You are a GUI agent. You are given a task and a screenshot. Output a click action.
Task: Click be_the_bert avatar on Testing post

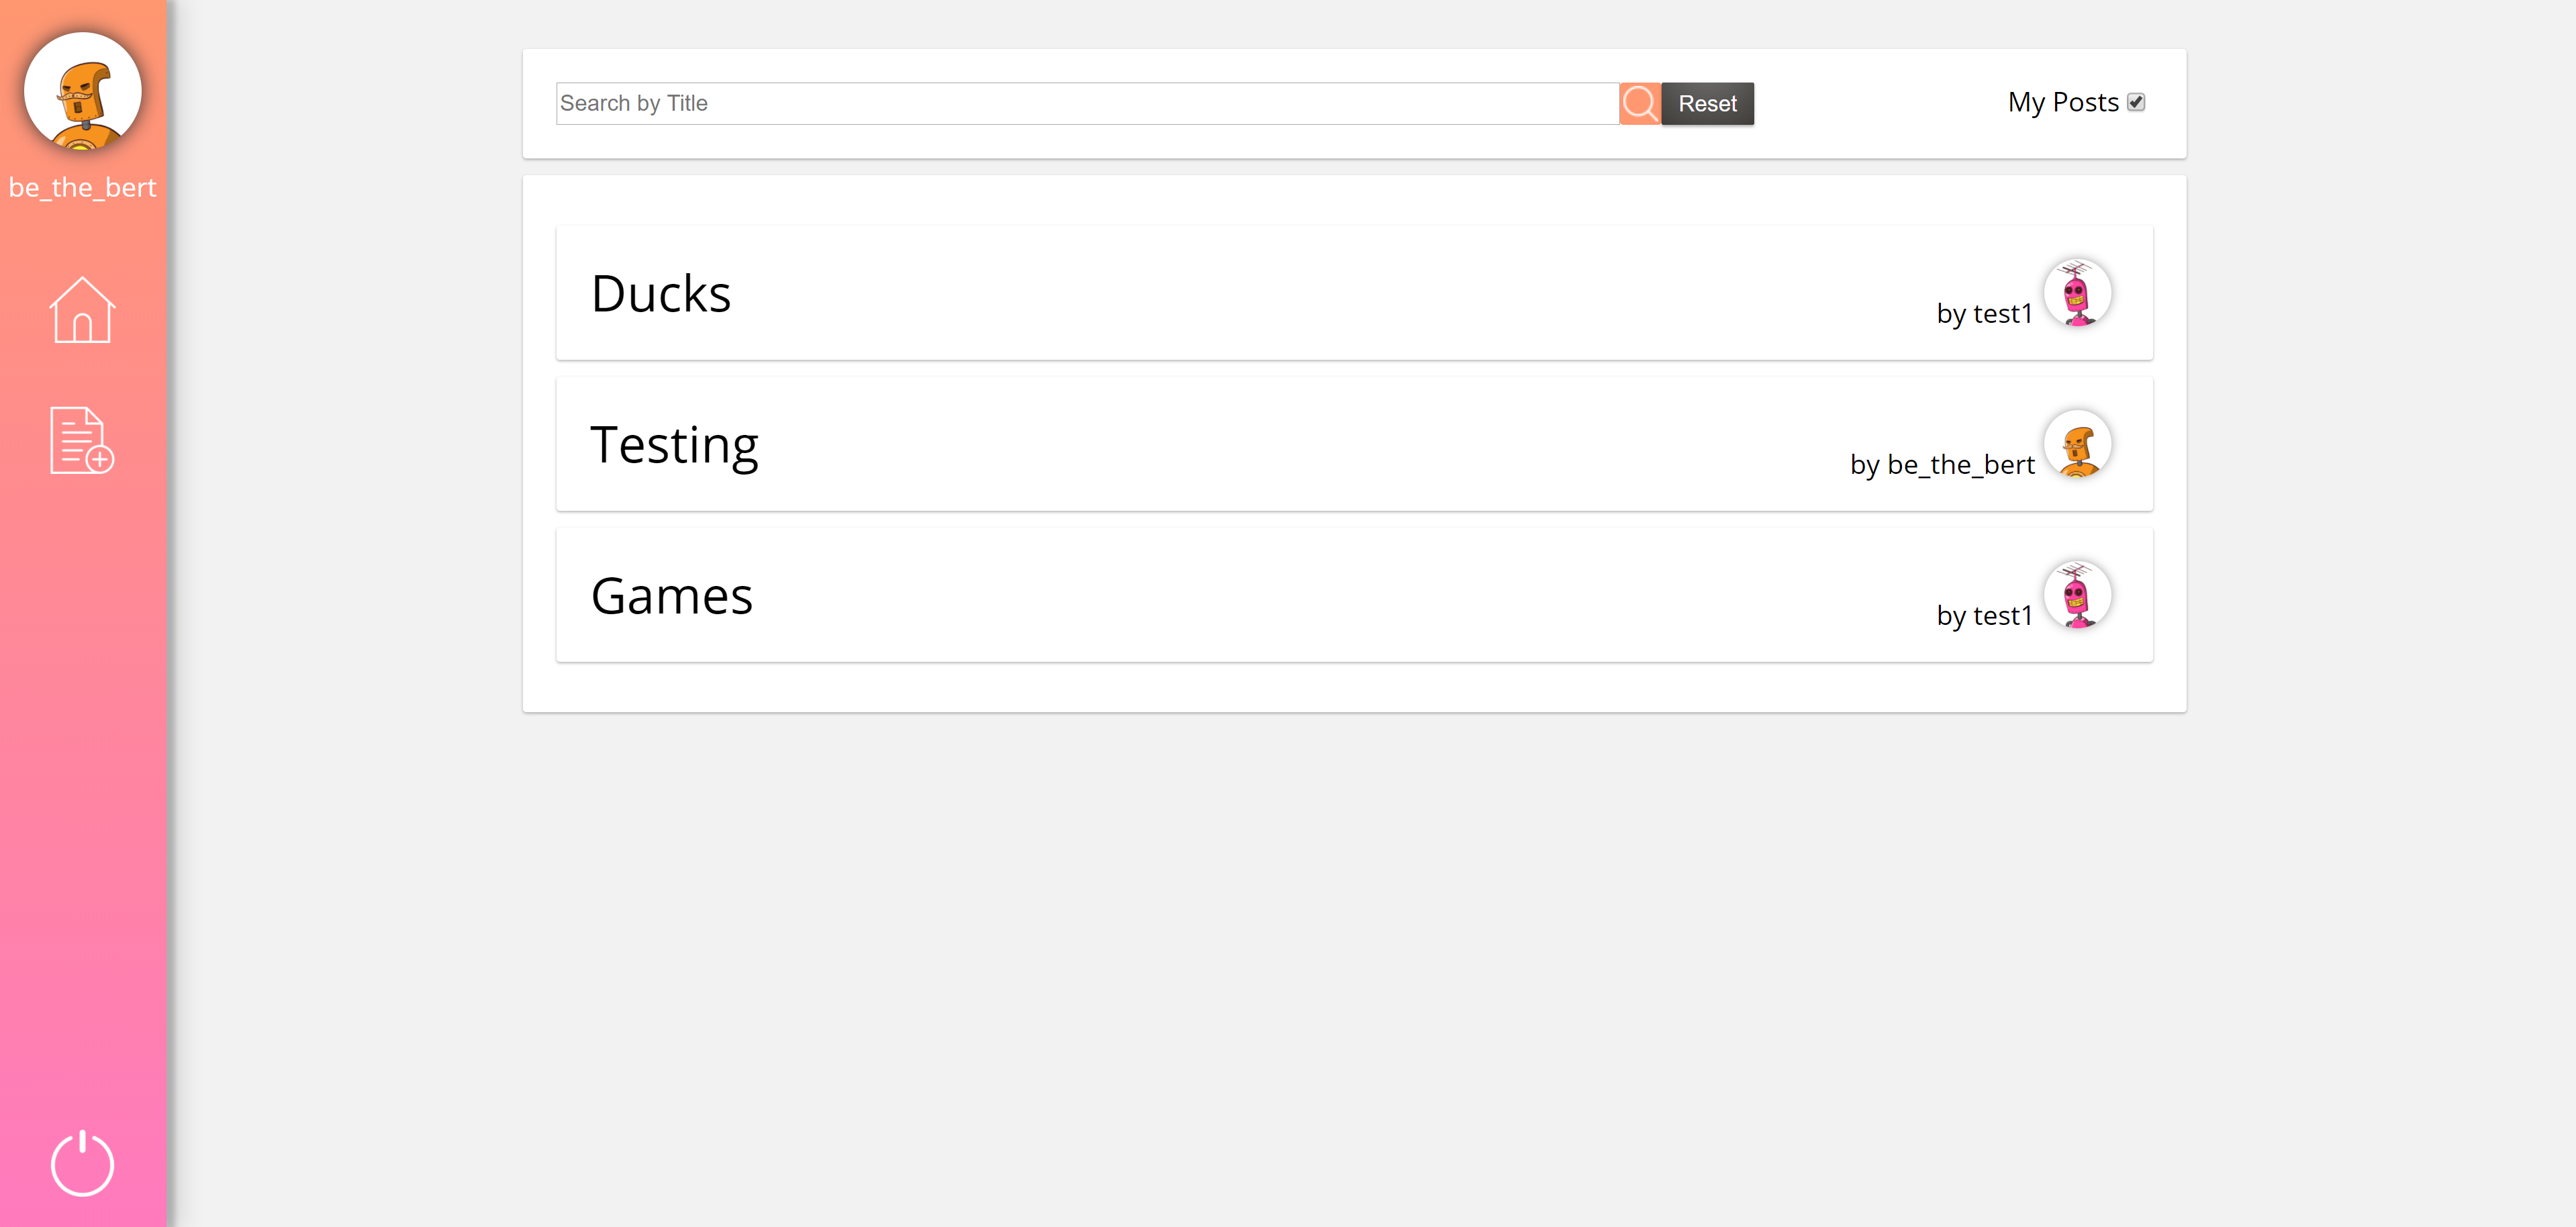coord(2077,444)
